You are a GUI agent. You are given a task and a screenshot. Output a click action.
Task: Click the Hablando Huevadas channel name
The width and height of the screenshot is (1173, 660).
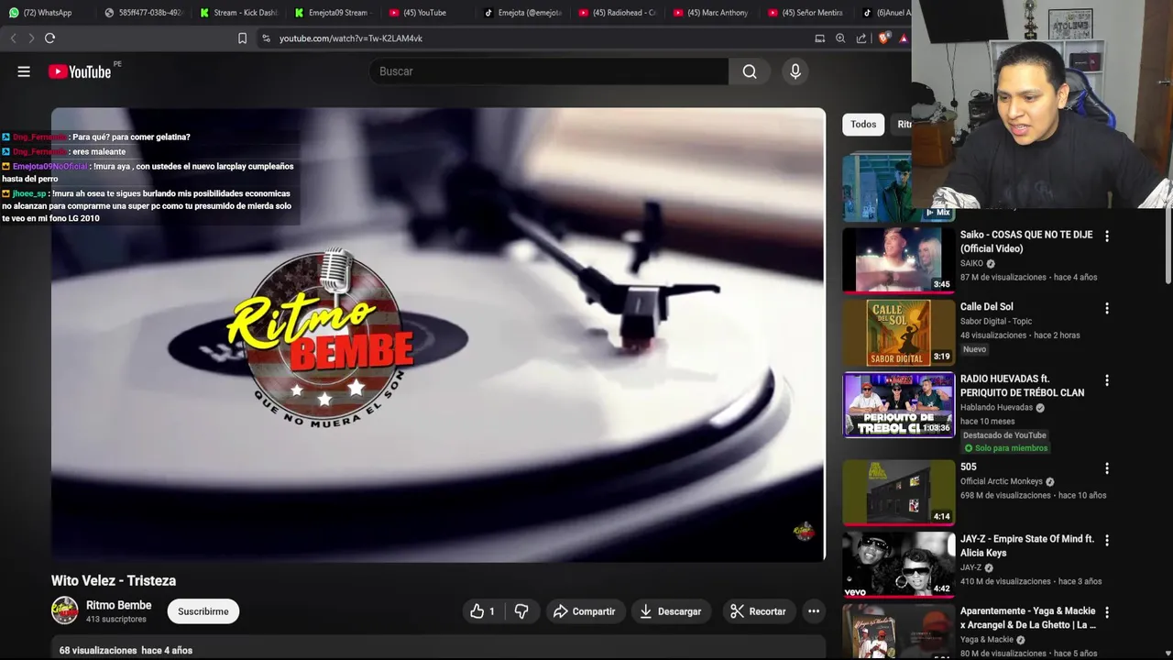(996, 407)
